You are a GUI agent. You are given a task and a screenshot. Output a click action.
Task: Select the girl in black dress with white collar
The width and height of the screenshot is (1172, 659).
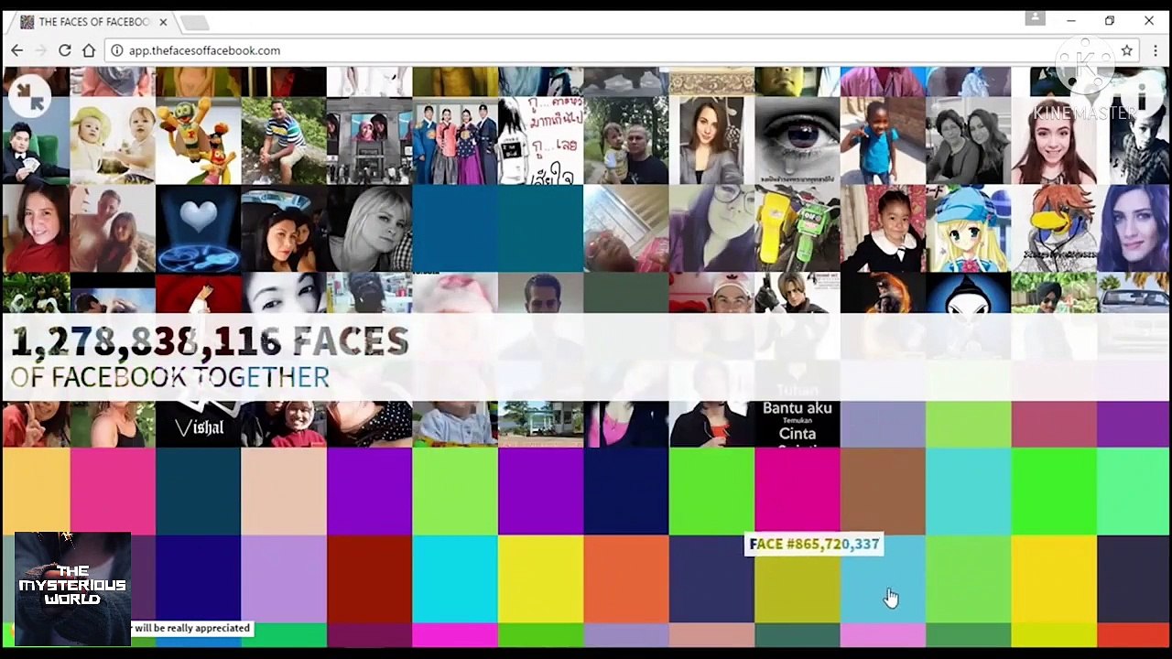click(883, 228)
